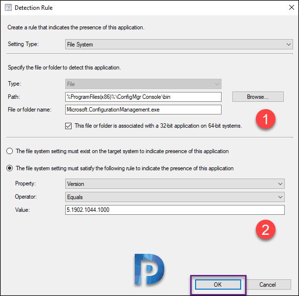Click the File or folder name field
This screenshot has height=296, width=299.
click(x=143, y=110)
